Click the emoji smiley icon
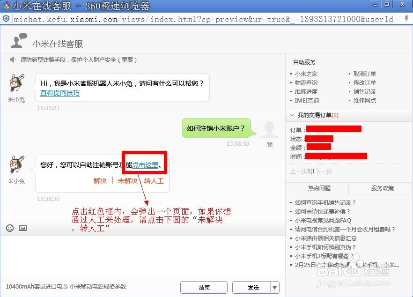This screenshot has width=413, height=297. click(10, 228)
